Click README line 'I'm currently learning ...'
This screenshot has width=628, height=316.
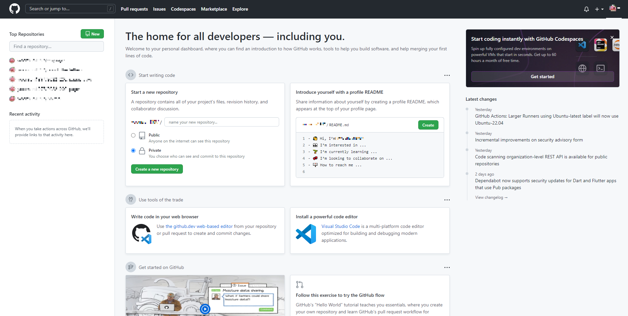(x=348, y=152)
